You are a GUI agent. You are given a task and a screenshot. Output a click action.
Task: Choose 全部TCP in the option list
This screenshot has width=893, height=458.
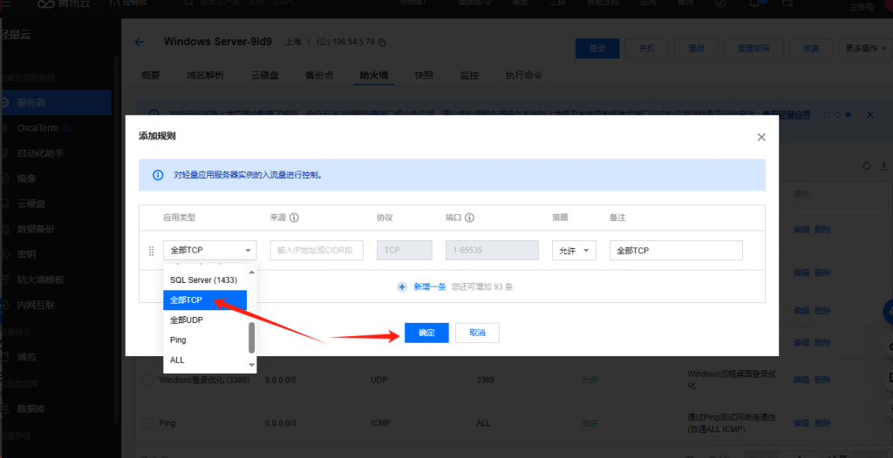(205, 300)
